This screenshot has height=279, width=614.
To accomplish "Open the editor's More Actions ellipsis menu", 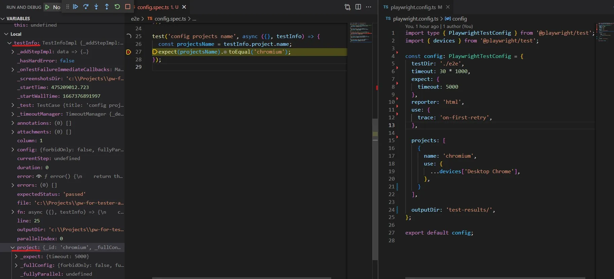I will pos(369,7).
